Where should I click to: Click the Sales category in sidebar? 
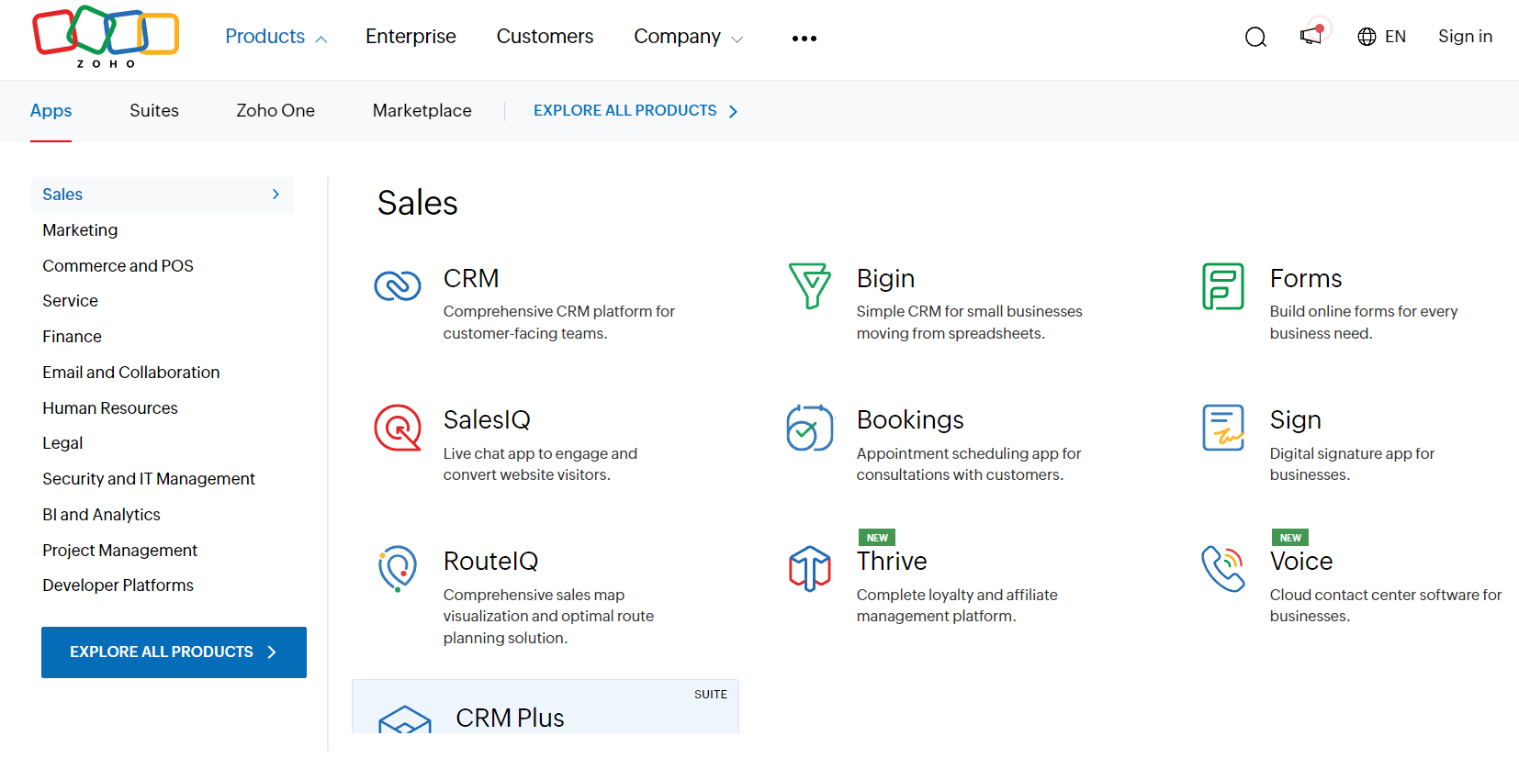click(163, 195)
